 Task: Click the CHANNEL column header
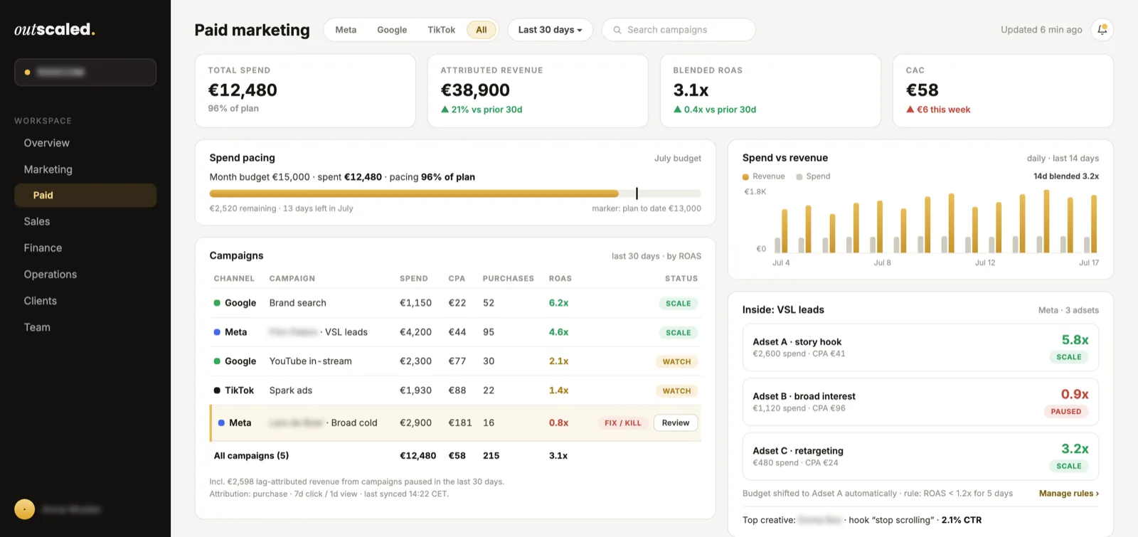(234, 279)
